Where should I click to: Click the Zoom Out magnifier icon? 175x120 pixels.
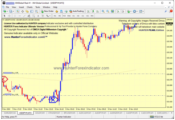(x=108, y=11)
